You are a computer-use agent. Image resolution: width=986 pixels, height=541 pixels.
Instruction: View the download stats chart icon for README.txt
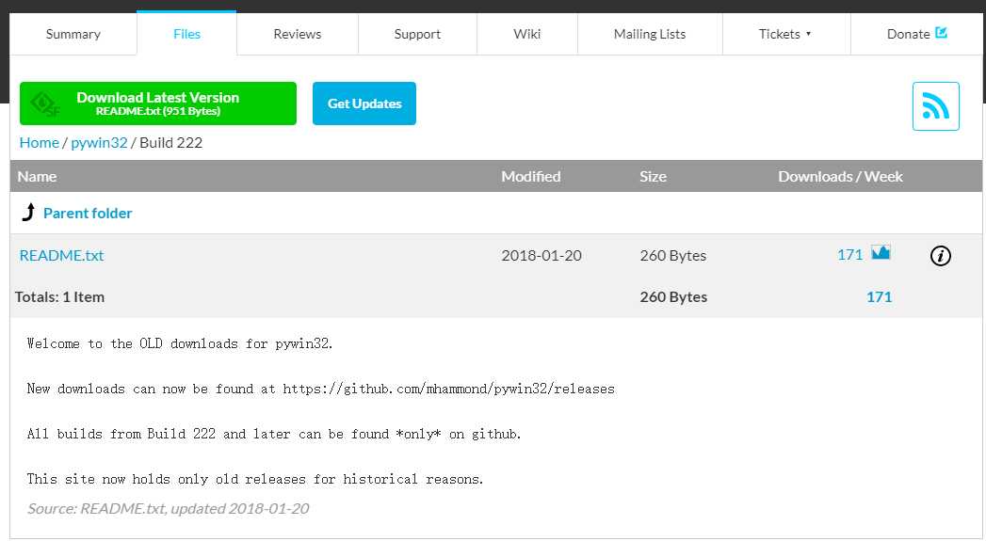coord(881,252)
